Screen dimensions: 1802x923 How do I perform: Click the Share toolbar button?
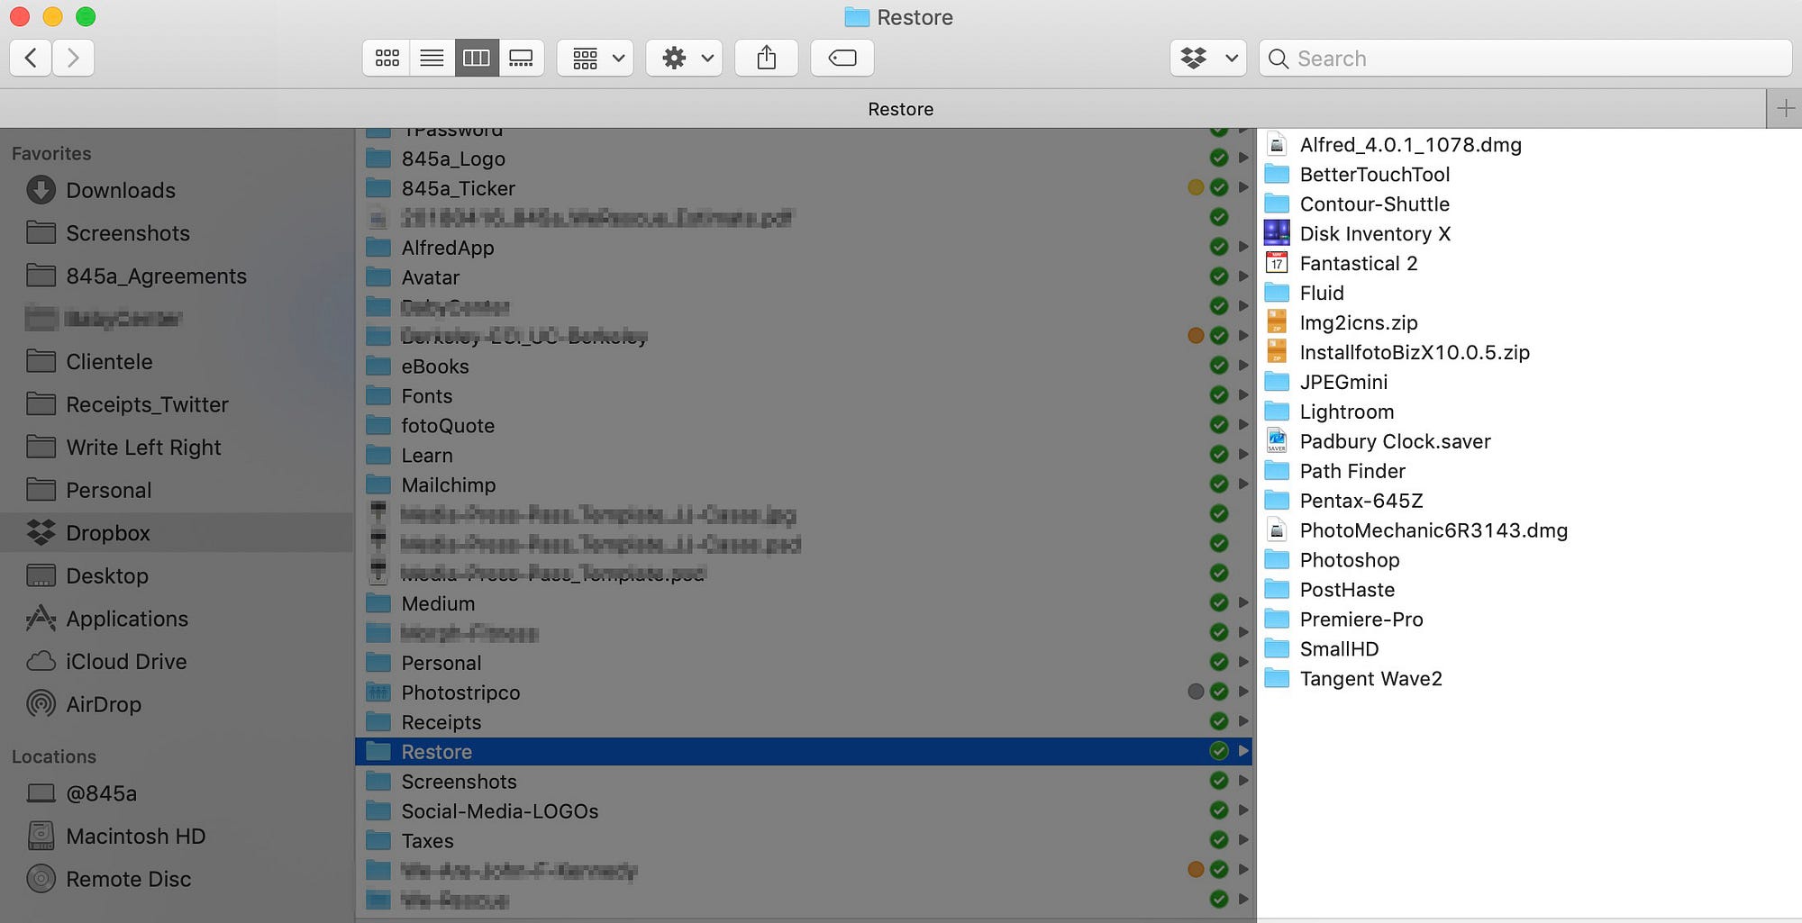point(767,59)
